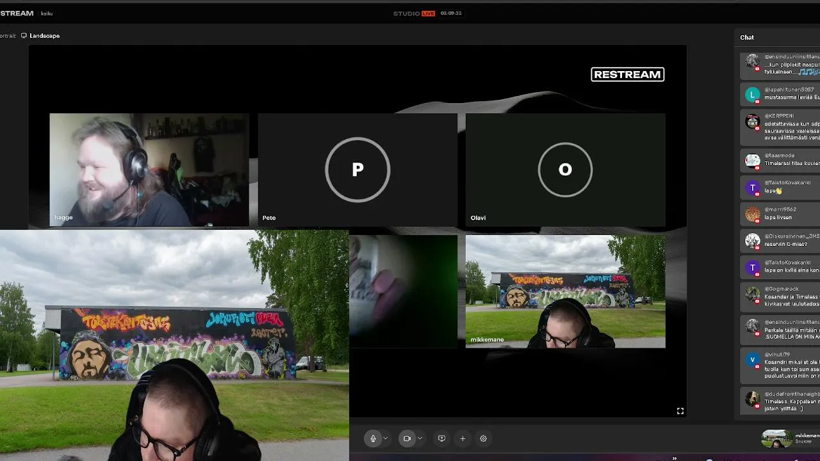The image size is (820, 461).
Task: Open the microphone options dropdown arrow
Action: pos(386,439)
